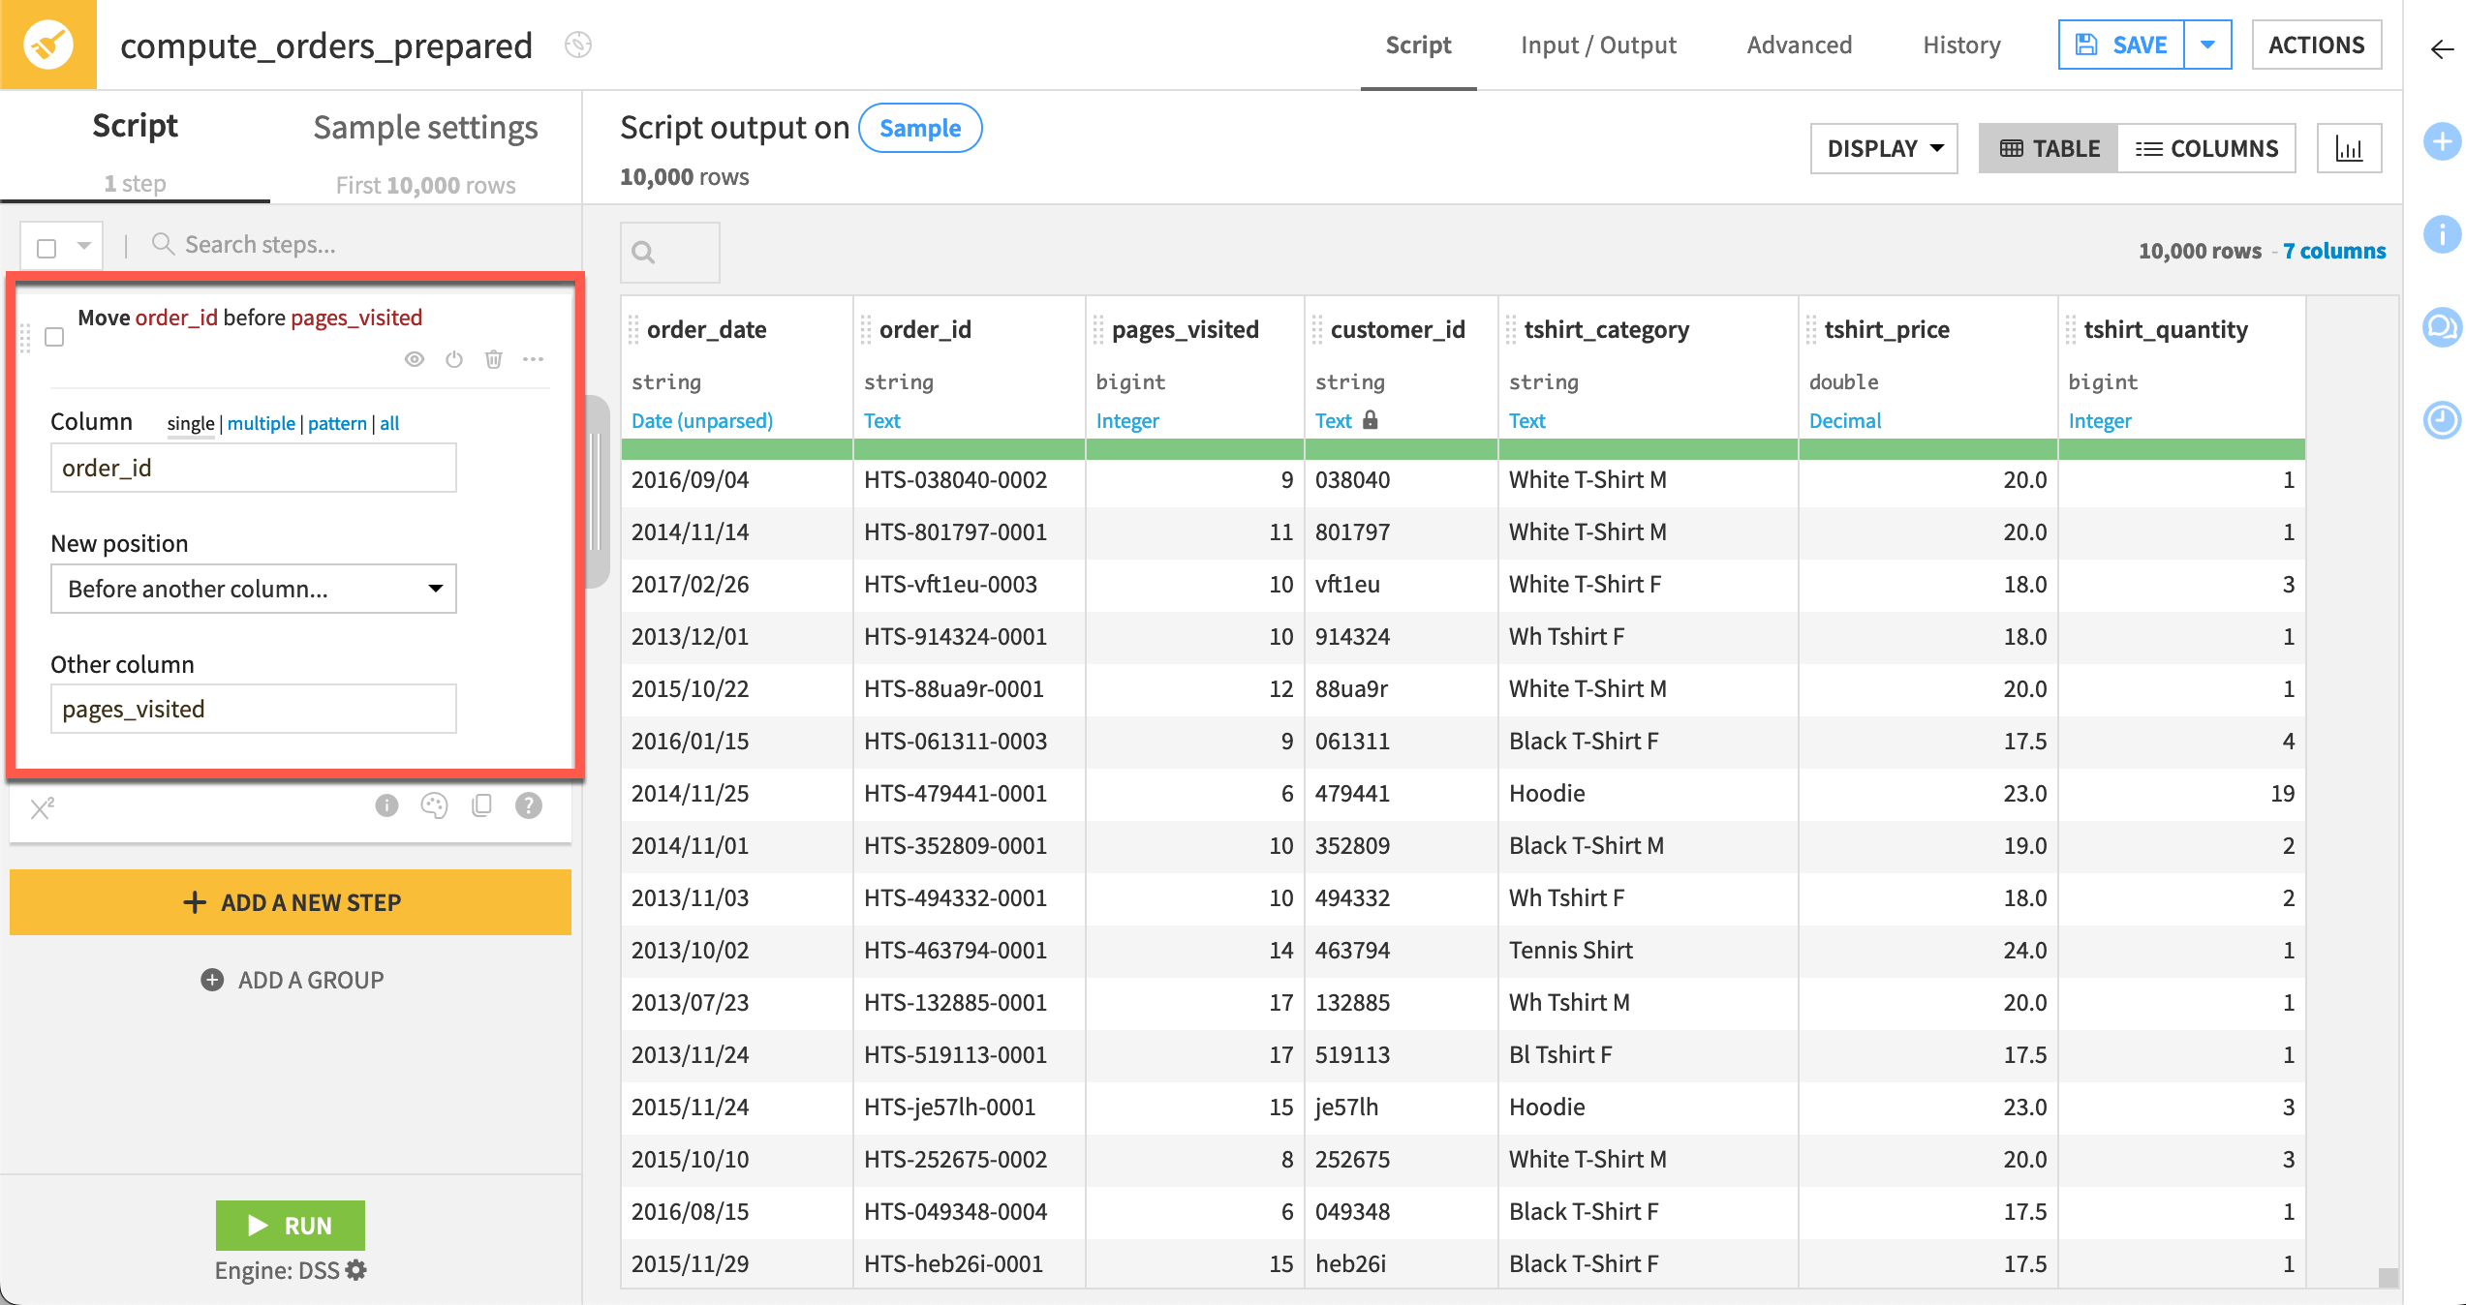Open Sample settings panel tab
2466x1305 pixels.
coord(425,148)
